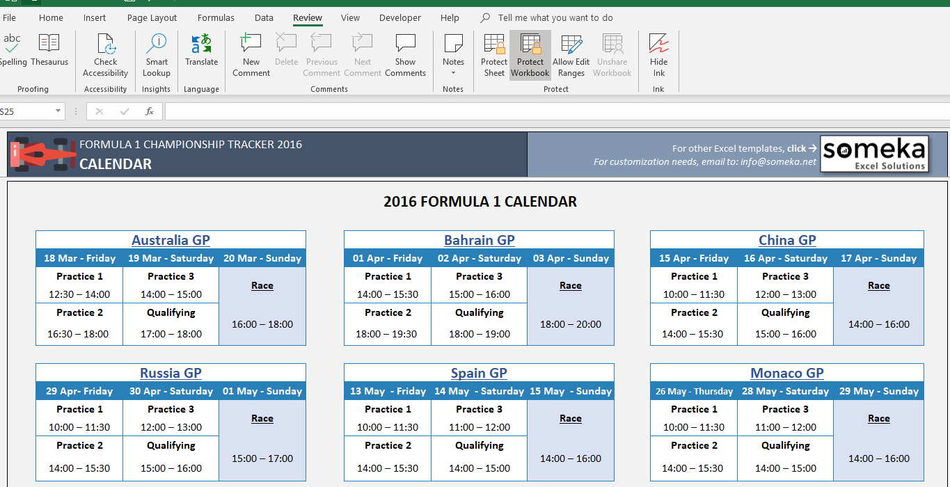Open the Thesaurus

[x=49, y=52]
